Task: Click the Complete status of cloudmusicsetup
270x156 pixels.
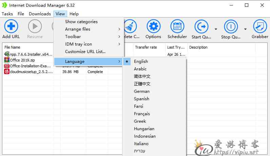Action: click(95, 72)
